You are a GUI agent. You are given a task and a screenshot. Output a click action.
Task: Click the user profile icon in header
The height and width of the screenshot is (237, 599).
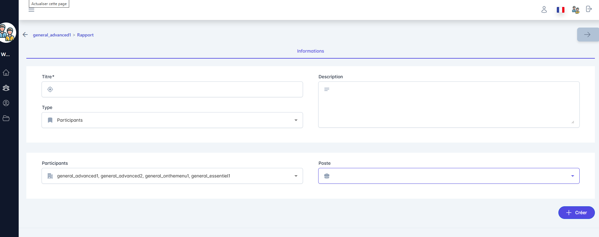point(544,10)
